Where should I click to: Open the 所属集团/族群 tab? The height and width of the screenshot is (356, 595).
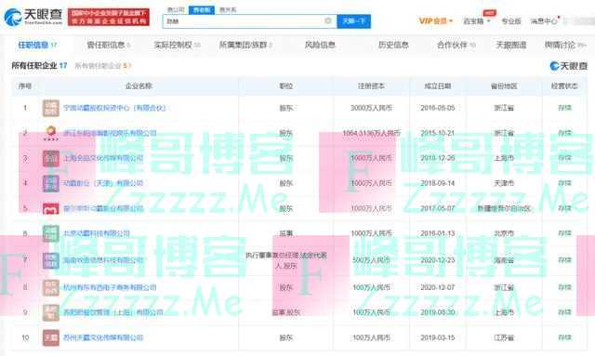[245, 45]
